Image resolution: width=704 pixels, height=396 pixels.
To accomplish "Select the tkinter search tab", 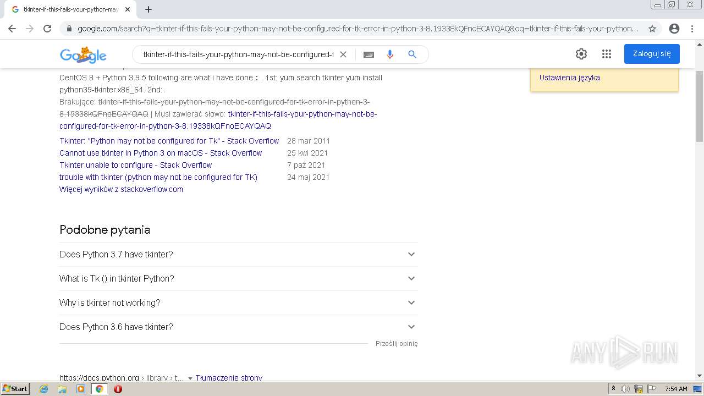I will [x=70, y=9].
